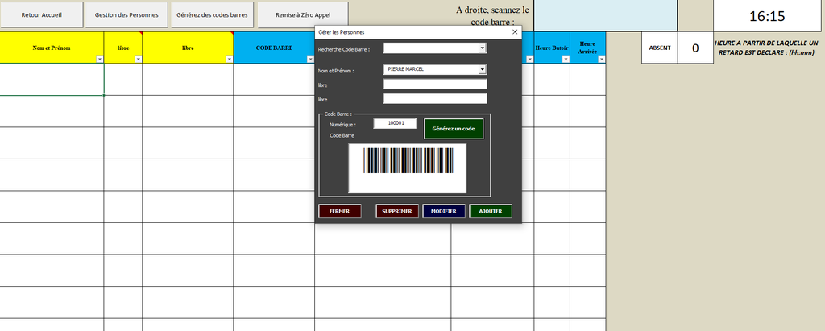Screen dimensions: 825x331
Task: Click AJOUTER to add person
Action: (491, 211)
